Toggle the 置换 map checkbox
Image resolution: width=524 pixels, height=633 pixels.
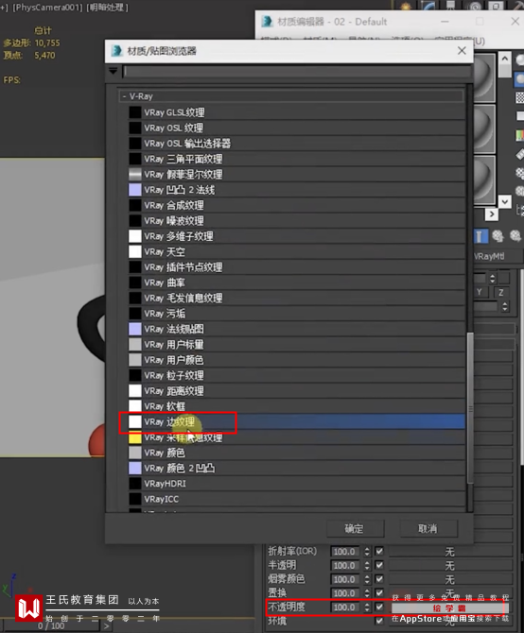pyautogui.click(x=379, y=592)
